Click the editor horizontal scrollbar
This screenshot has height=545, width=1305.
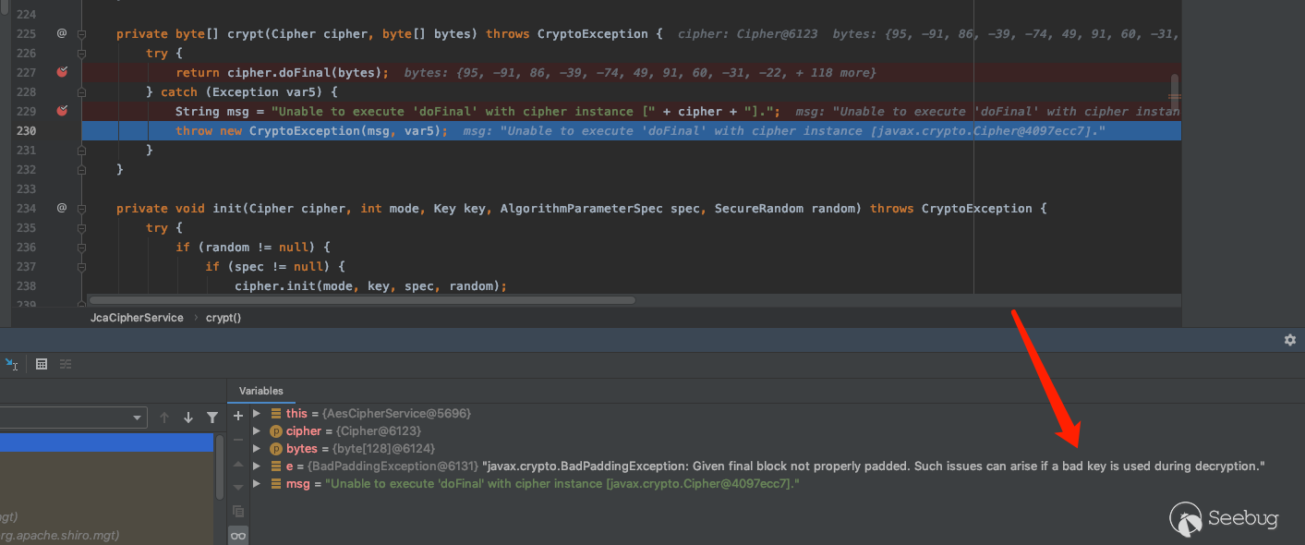[x=360, y=300]
